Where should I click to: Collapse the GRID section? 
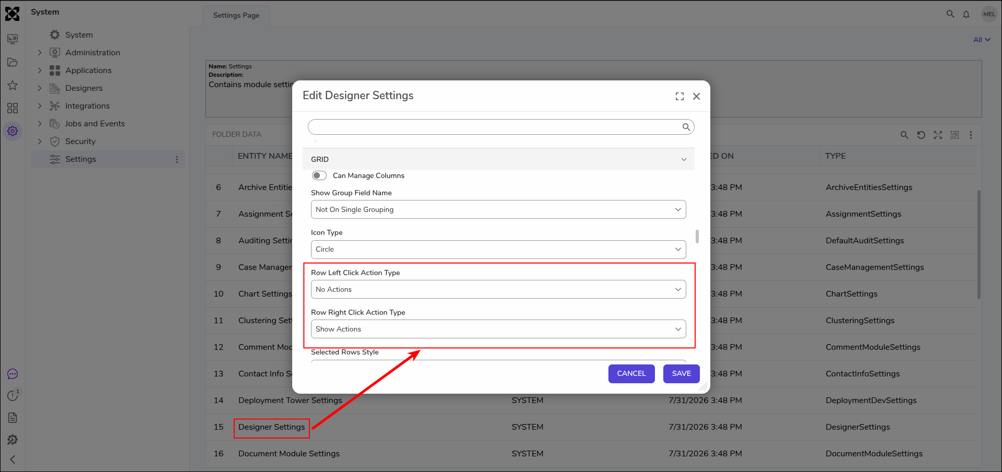coord(684,159)
